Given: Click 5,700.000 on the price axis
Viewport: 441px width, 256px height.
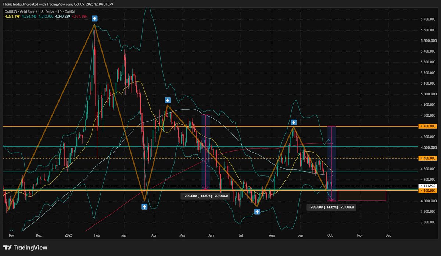Looking at the screenshot, I should (428, 19).
